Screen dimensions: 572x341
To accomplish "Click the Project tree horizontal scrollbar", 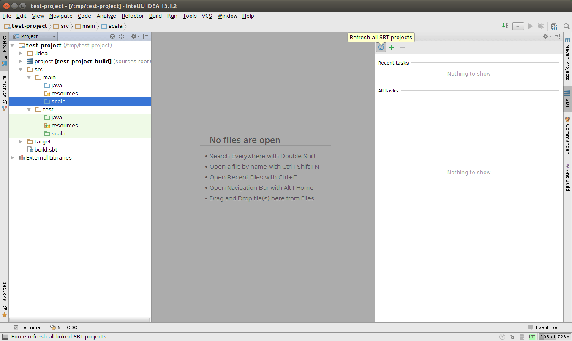I will [x=80, y=320].
